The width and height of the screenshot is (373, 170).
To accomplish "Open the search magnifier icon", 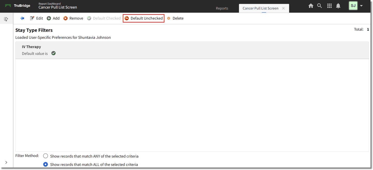I will tap(320, 6).
